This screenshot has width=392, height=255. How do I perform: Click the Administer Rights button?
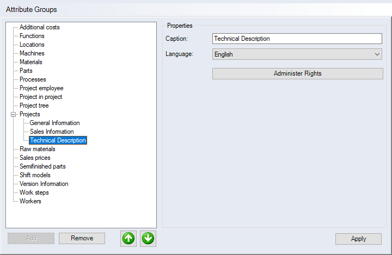click(x=297, y=73)
